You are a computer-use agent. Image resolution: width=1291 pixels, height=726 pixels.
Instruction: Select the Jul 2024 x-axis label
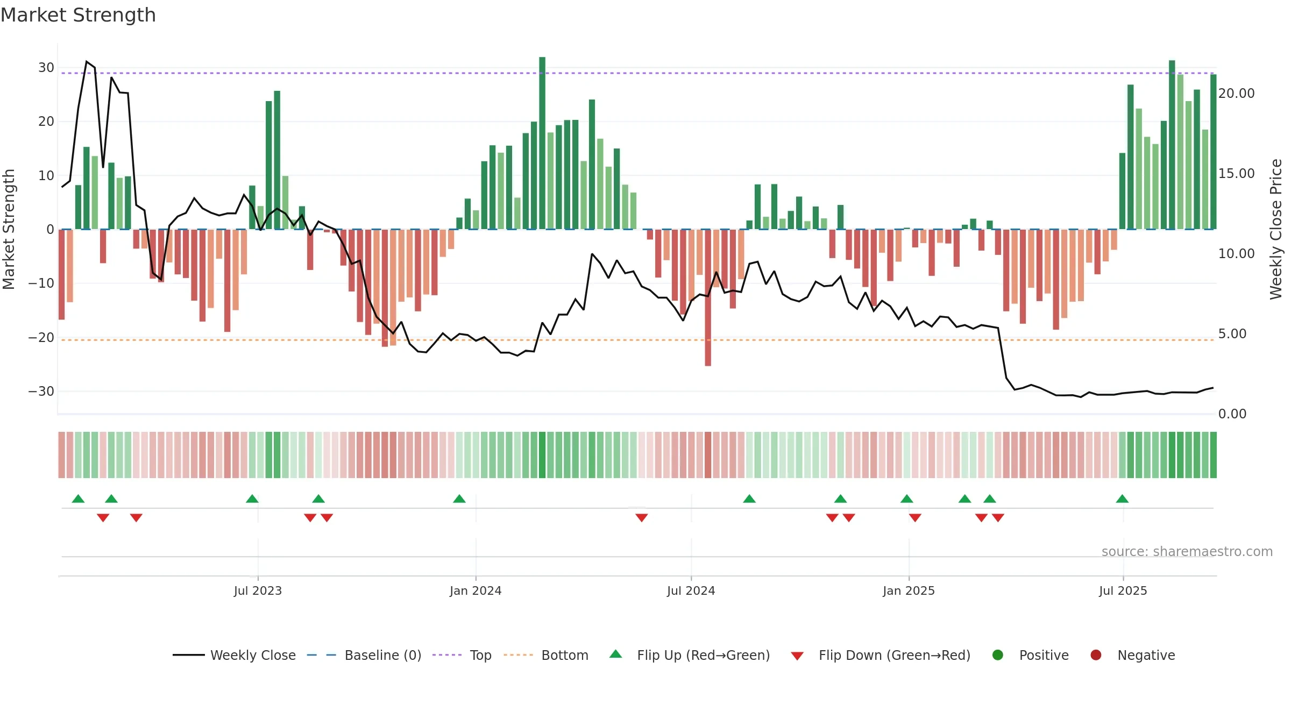(x=691, y=590)
